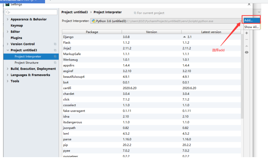Viewport: 268px width, 165px height.
Task: Select the pyee package row
Action: pos(151,151)
